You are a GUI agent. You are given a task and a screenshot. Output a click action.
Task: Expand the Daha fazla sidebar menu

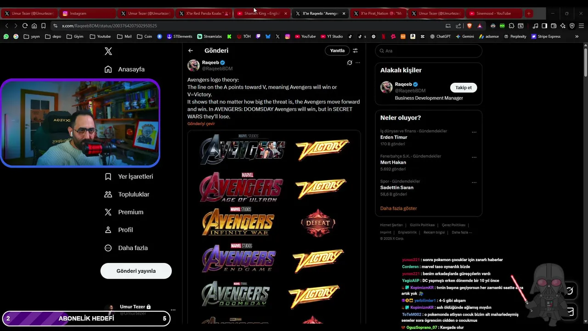click(x=126, y=248)
